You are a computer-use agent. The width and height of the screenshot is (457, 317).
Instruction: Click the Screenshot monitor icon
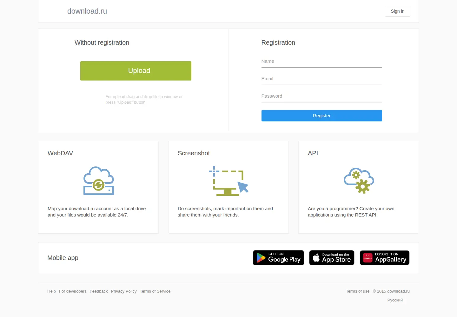point(228,181)
